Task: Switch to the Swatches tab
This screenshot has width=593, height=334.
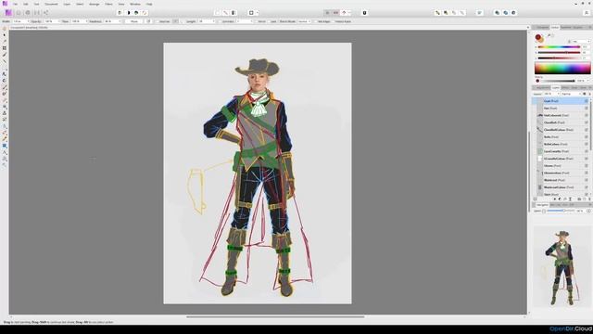Action: (x=566, y=27)
